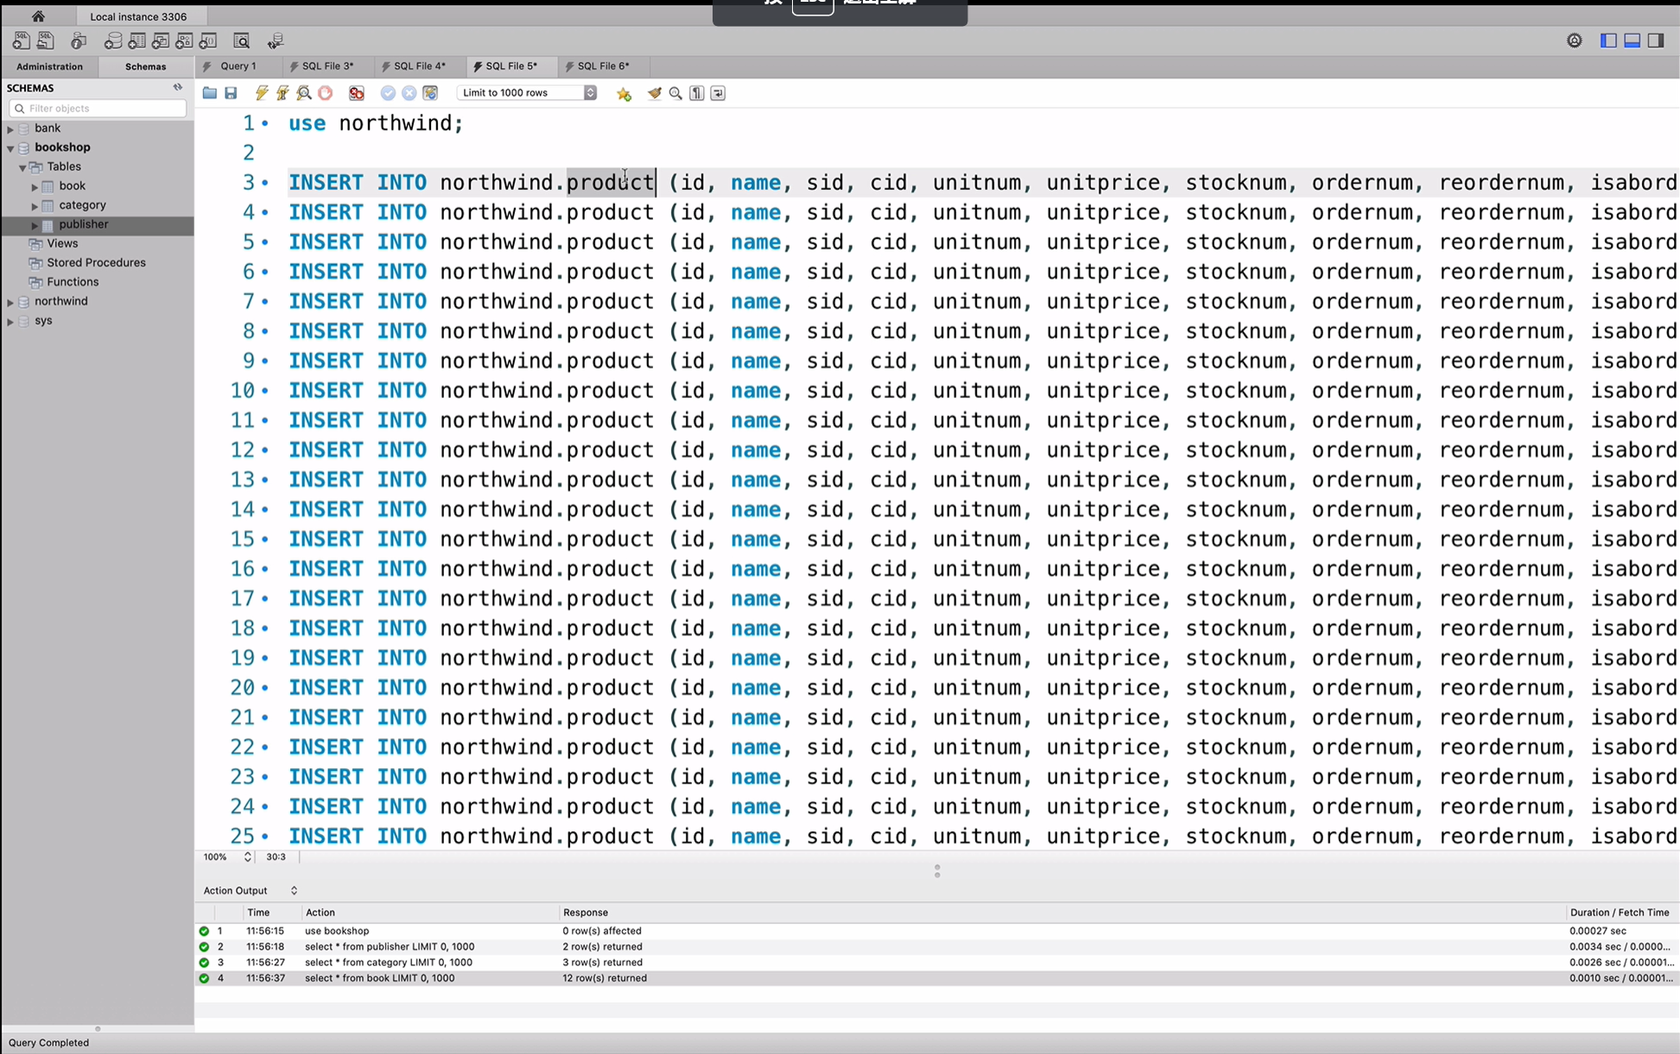
Task: Explain current statement magnifier icon
Action: click(304, 93)
